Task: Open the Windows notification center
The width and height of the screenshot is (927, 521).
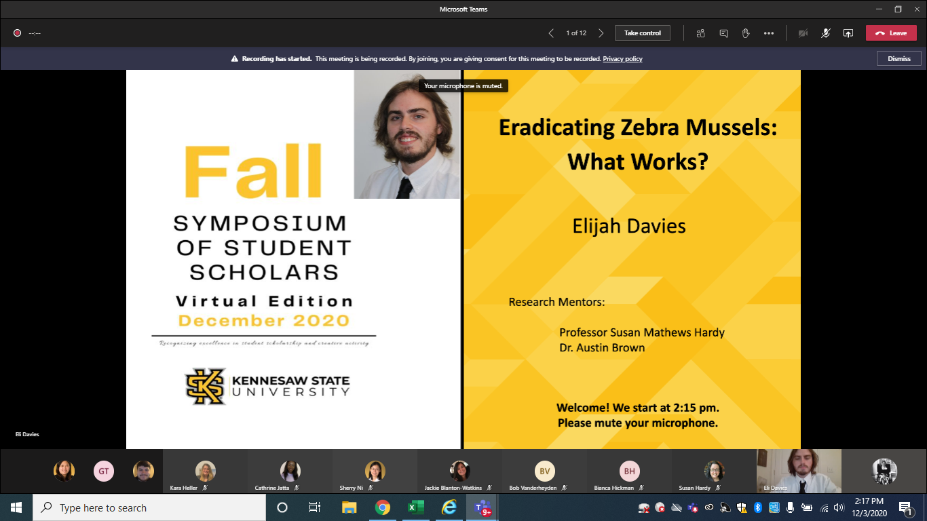Action: (905, 507)
